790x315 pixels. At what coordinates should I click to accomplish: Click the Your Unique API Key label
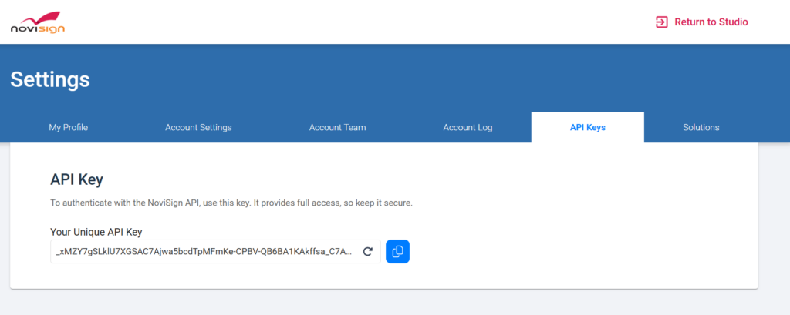pyautogui.click(x=96, y=232)
